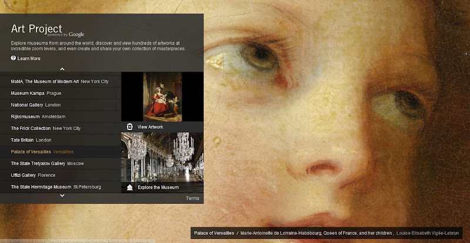Click the View Artwork icon
The image size is (470, 243).
coord(129,126)
